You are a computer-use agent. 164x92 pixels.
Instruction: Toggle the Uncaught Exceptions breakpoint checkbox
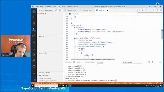(40, 80)
